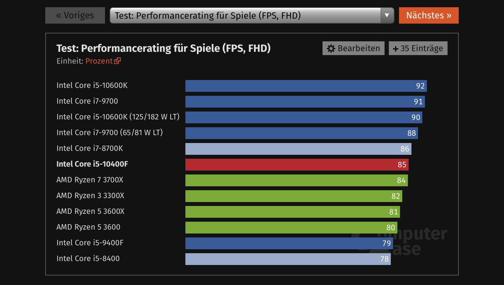Open the test selection dropdown arrow

point(387,15)
